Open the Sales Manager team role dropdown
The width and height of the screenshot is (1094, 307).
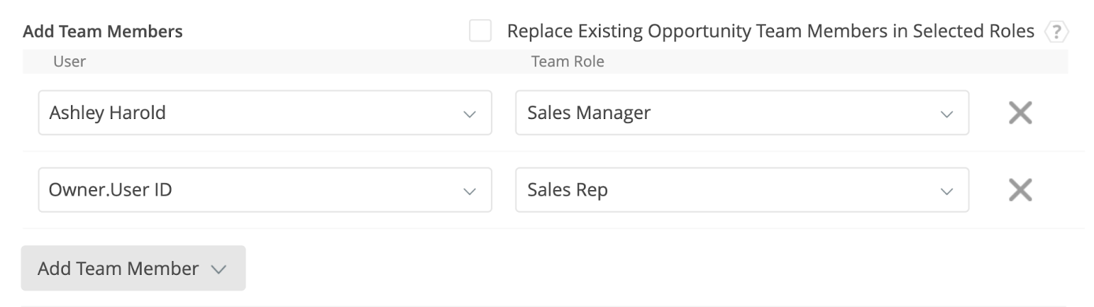tap(741, 113)
